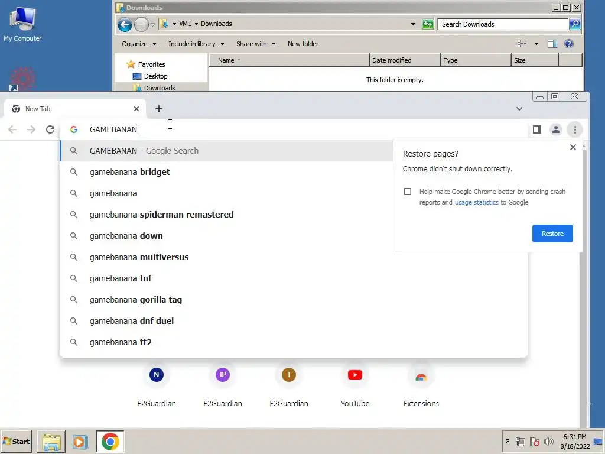Click Chrome's back navigation arrow
The height and width of the screenshot is (454, 605).
pos(12,129)
